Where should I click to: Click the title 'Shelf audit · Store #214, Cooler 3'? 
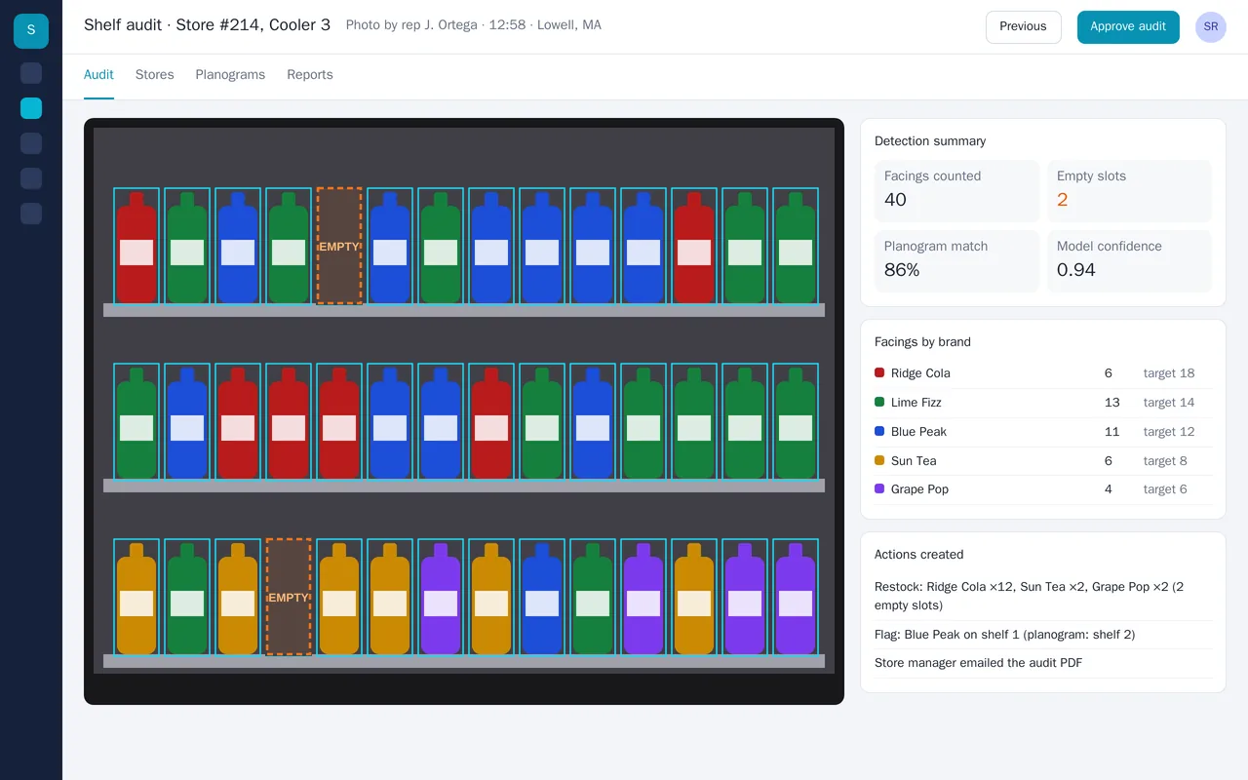pos(207,25)
